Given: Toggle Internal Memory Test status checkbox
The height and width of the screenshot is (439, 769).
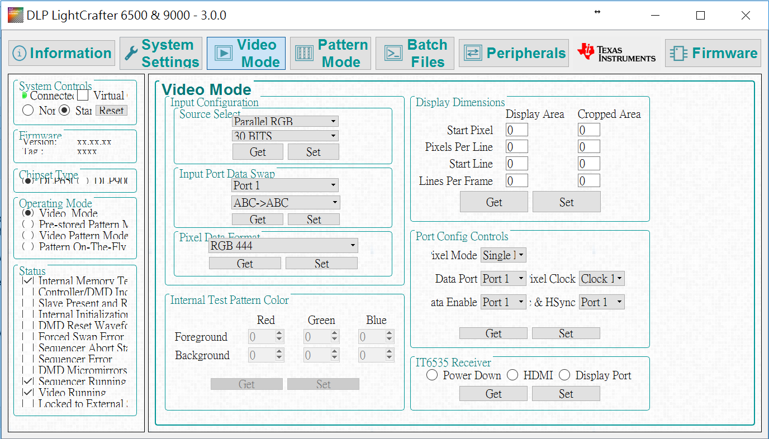Looking at the screenshot, I should [27, 281].
